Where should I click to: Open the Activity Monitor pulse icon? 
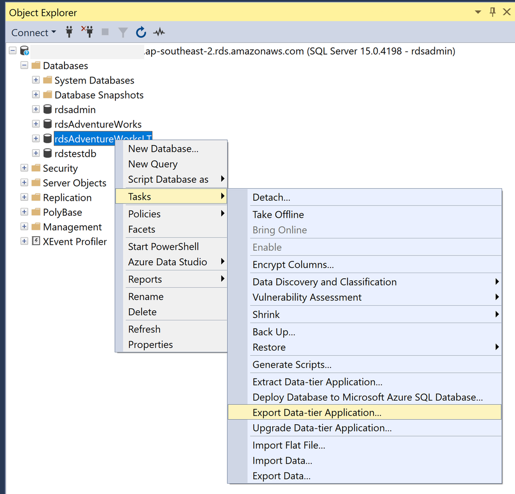coord(159,32)
